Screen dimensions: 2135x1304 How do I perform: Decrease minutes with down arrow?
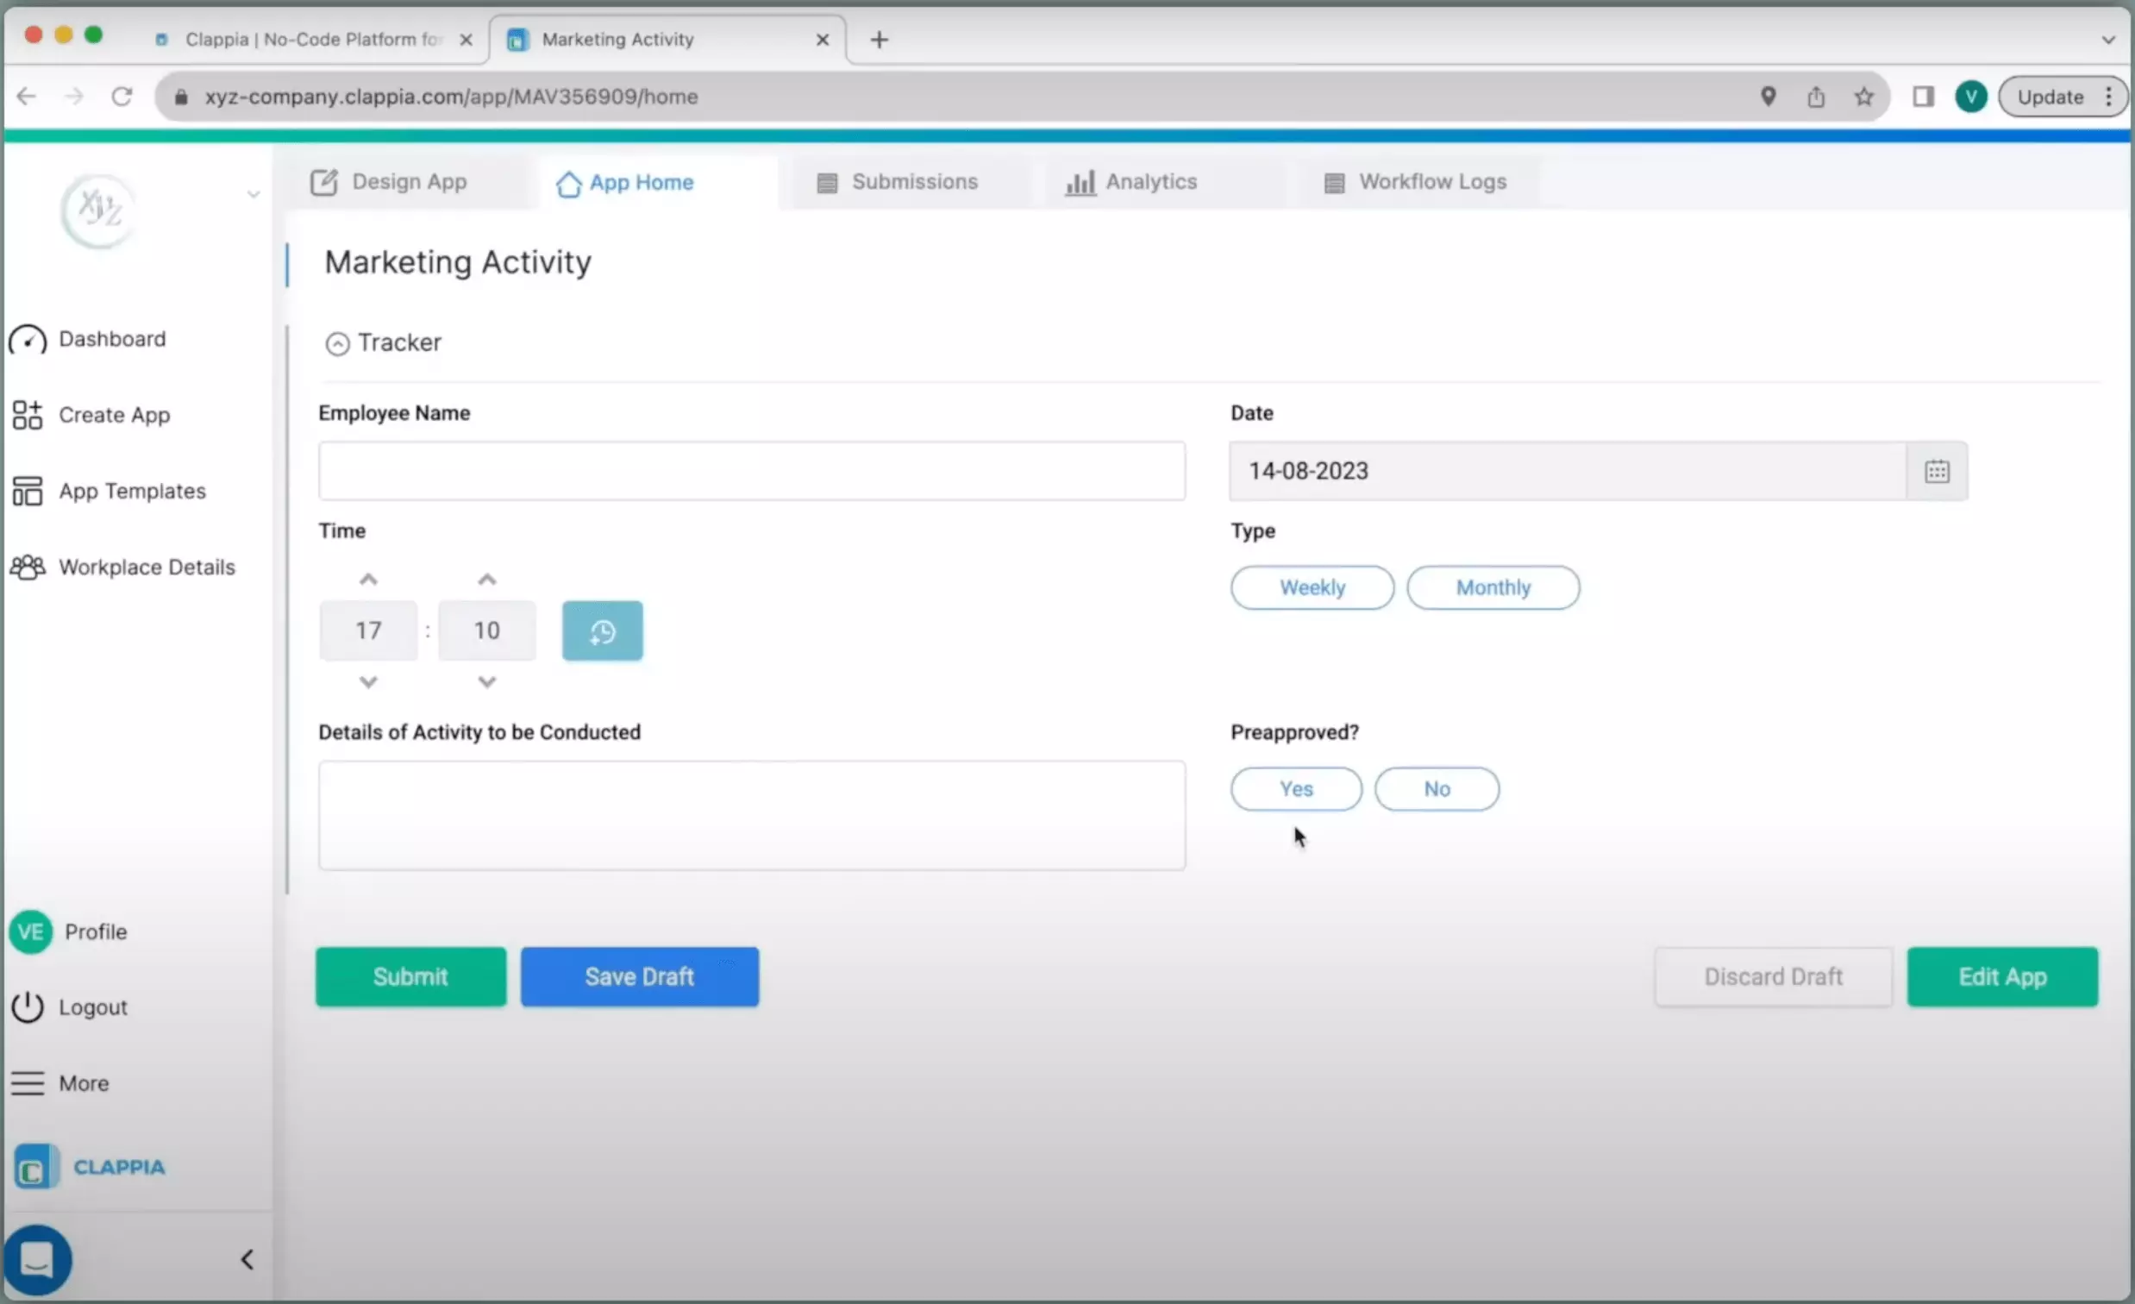(x=487, y=683)
